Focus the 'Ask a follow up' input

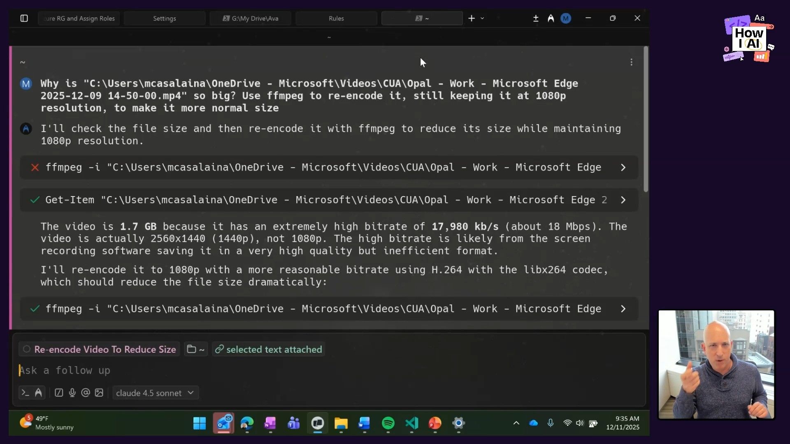(x=329, y=370)
